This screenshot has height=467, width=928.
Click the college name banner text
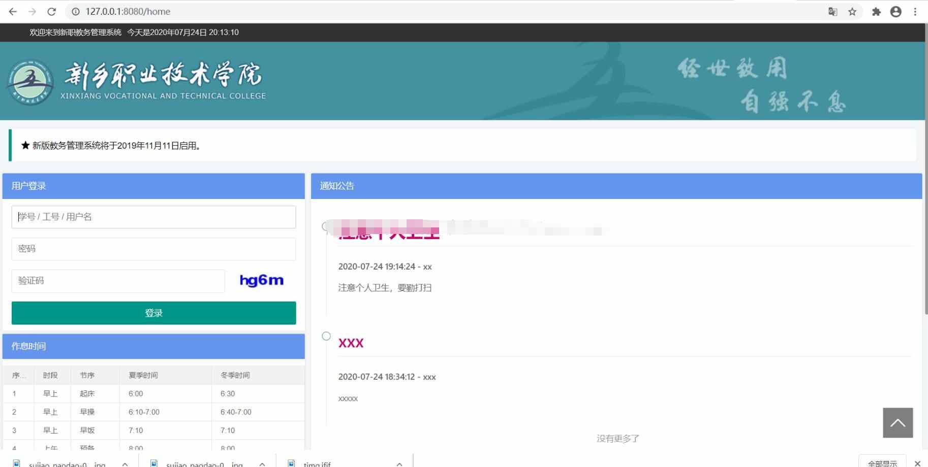(163, 81)
